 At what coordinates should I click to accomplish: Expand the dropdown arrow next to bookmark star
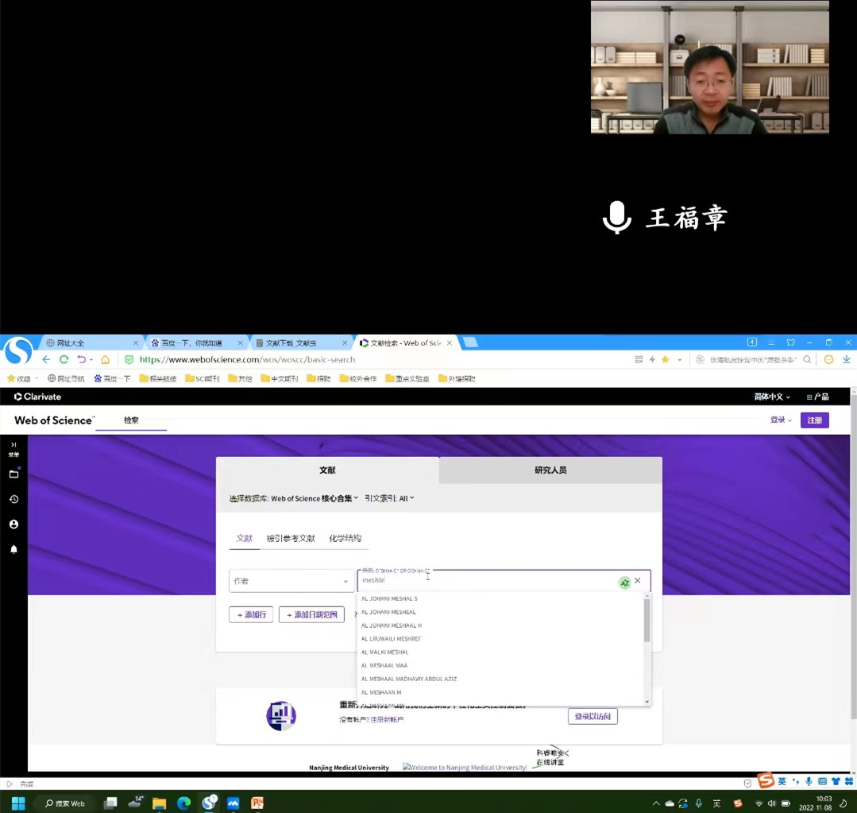679,360
